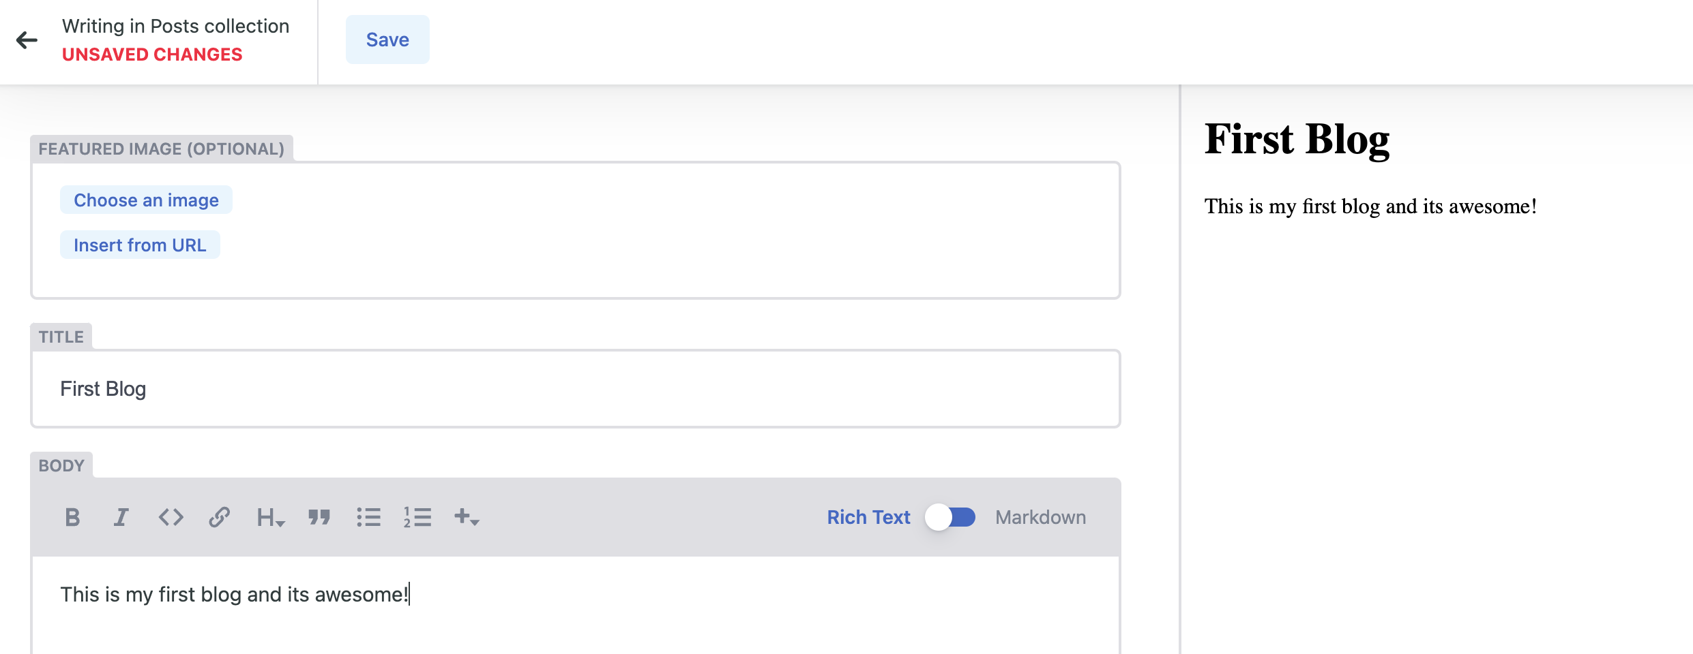Click Choose an image button

pyautogui.click(x=146, y=200)
